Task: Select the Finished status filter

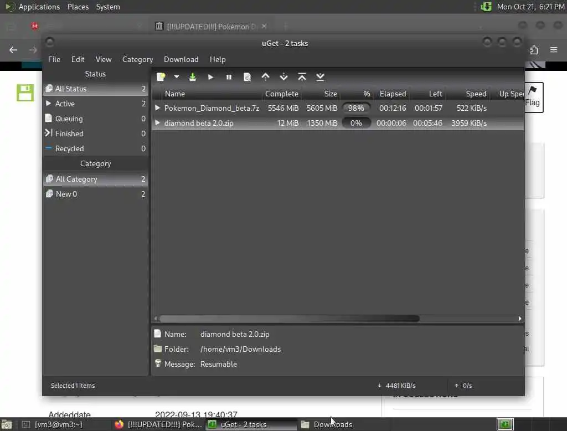Action: (95, 134)
